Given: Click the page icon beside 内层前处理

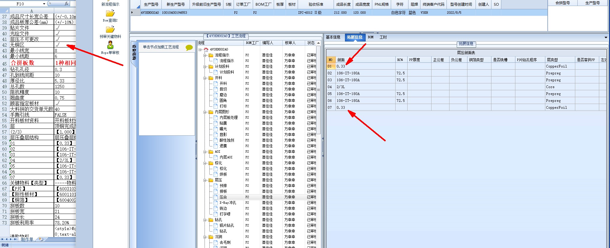Looking at the screenshot, I should click(x=216, y=117).
